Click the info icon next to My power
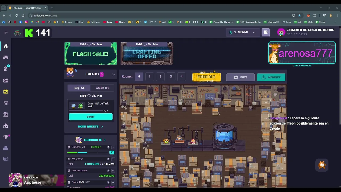This screenshot has height=192, width=341. point(108,159)
